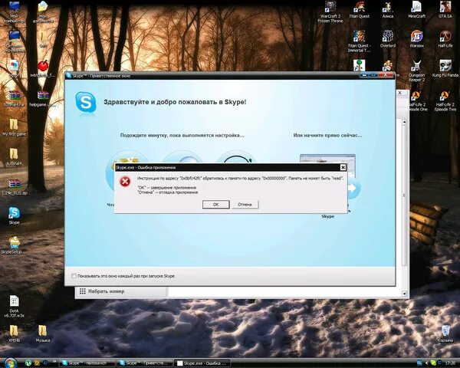This screenshot has height=368, width=460.
Task: Open the Kung Fu Panda shortcut
Action: coord(445,68)
